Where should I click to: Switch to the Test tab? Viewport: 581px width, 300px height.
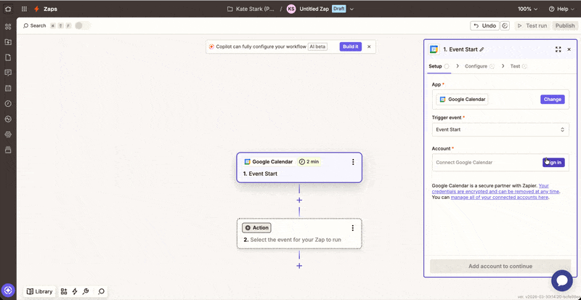coord(515,66)
